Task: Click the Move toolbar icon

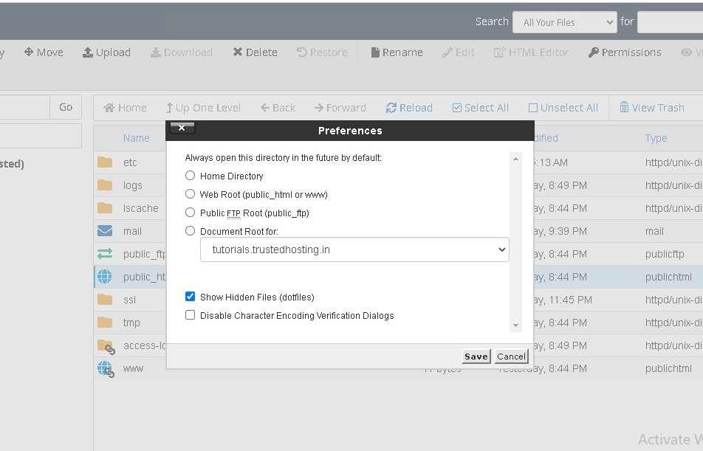Action: tap(29, 52)
